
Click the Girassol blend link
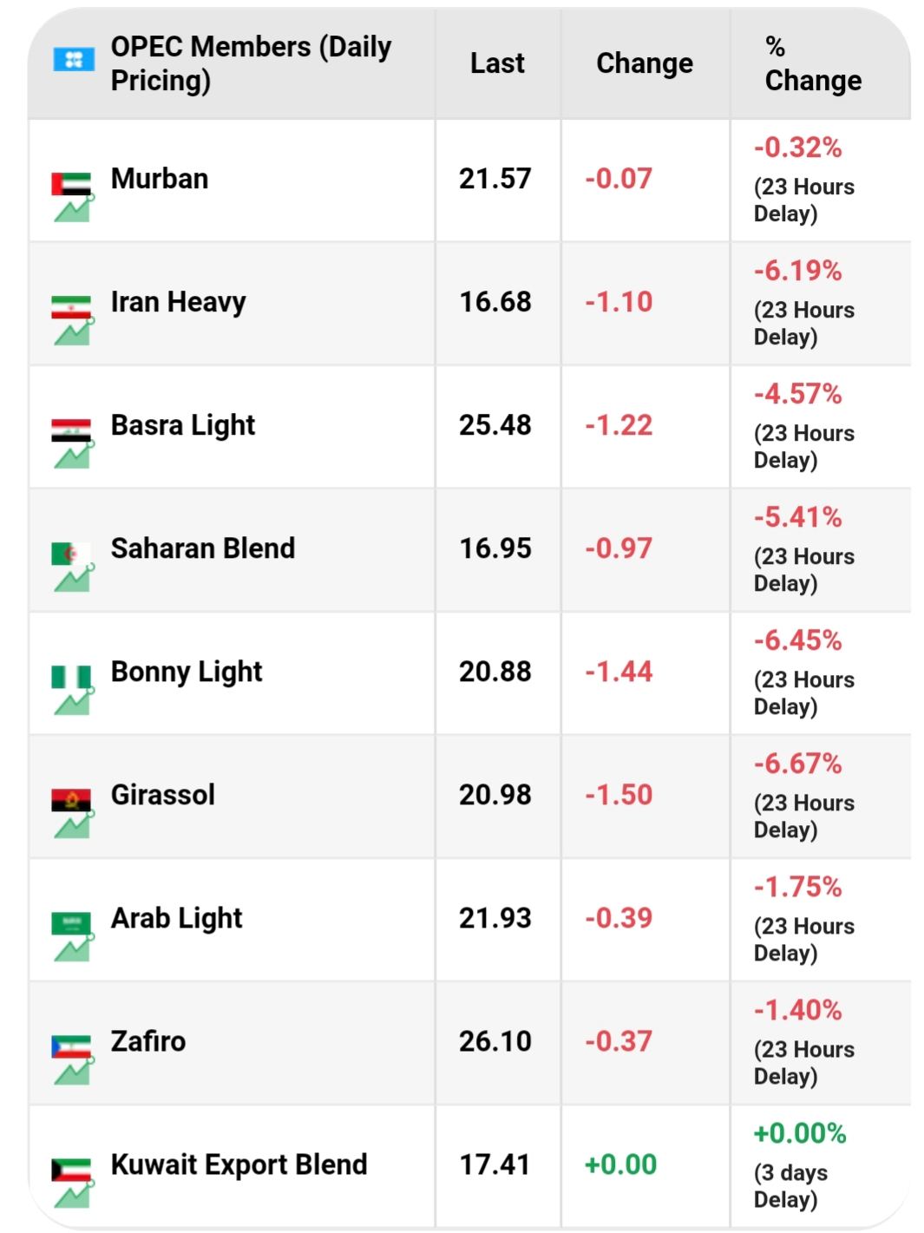tap(162, 795)
